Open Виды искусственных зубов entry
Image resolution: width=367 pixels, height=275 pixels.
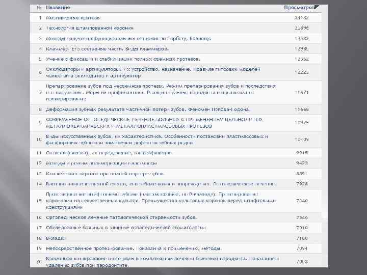tap(157, 140)
